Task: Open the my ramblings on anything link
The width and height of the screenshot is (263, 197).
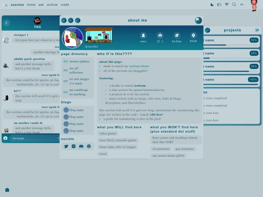Action: click(78, 92)
